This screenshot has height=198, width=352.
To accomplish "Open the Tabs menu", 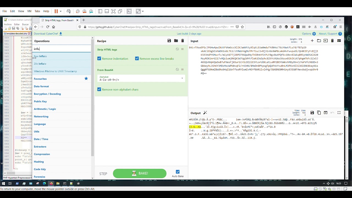I will click(x=37, y=11).
